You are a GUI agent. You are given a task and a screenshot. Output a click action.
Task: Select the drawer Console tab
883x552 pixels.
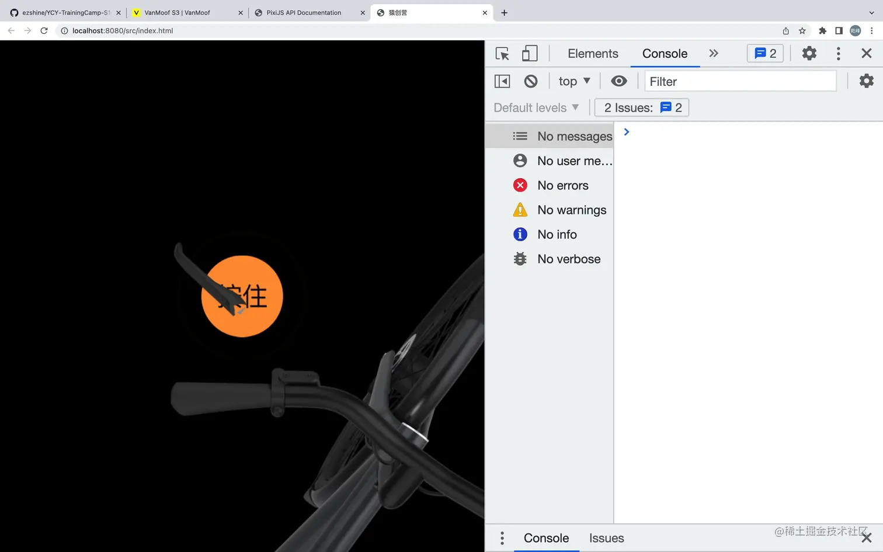[546, 538]
